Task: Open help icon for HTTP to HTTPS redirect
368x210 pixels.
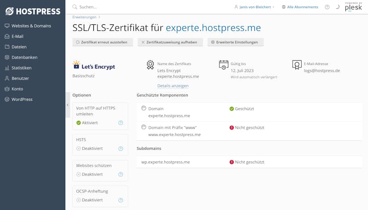Action: [121, 123]
